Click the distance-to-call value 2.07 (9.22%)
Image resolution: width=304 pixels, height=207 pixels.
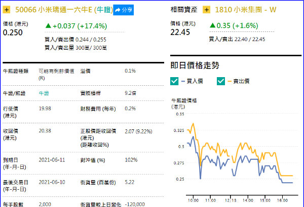(138, 131)
